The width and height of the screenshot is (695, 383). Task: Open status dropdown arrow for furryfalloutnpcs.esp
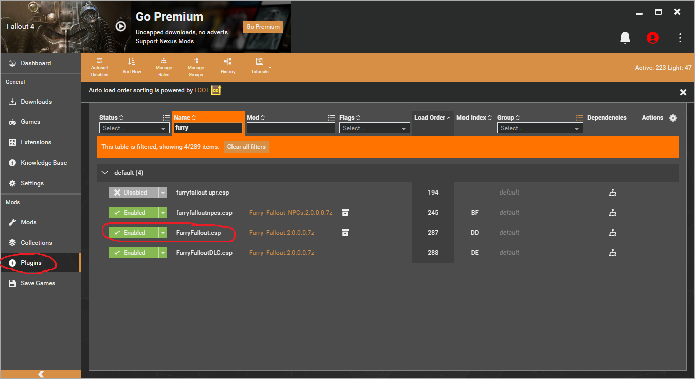pyautogui.click(x=163, y=213)
